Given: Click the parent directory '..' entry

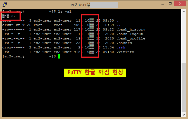Looking at the screenshot, I should click(x=118, y=25).
